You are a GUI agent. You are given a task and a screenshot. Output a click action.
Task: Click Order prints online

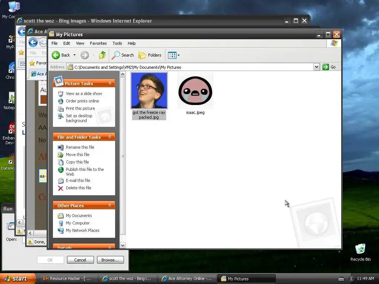(x=83, y=101)
